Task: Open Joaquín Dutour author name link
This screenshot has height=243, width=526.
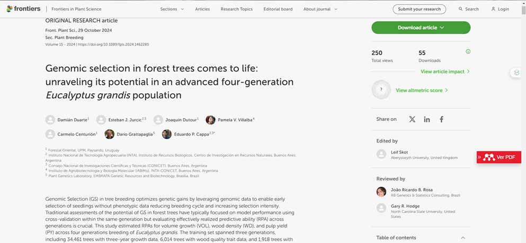Action: click(x=181, y=120)
